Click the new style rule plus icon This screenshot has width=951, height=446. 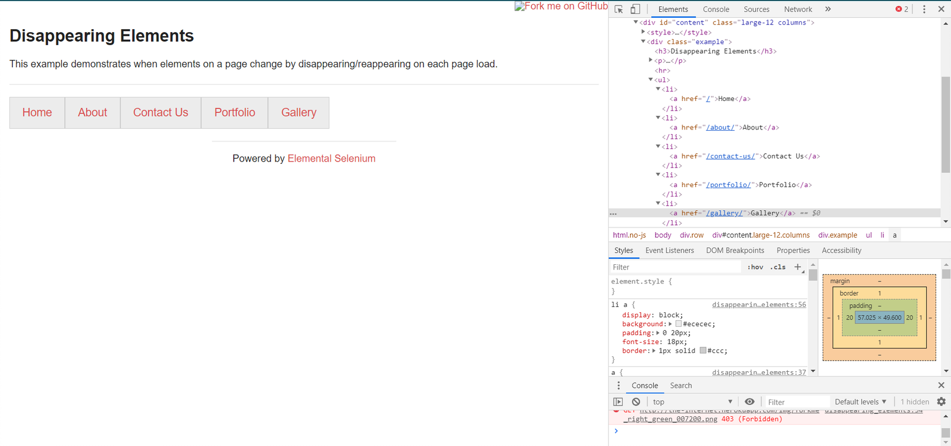point(798,267)
